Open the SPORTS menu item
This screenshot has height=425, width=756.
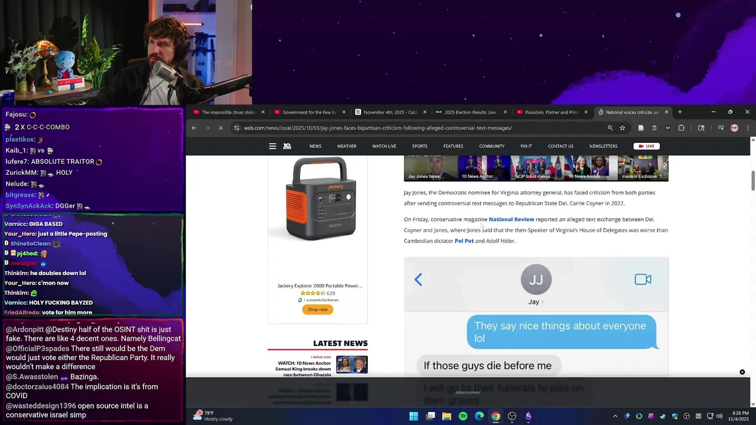420,146
